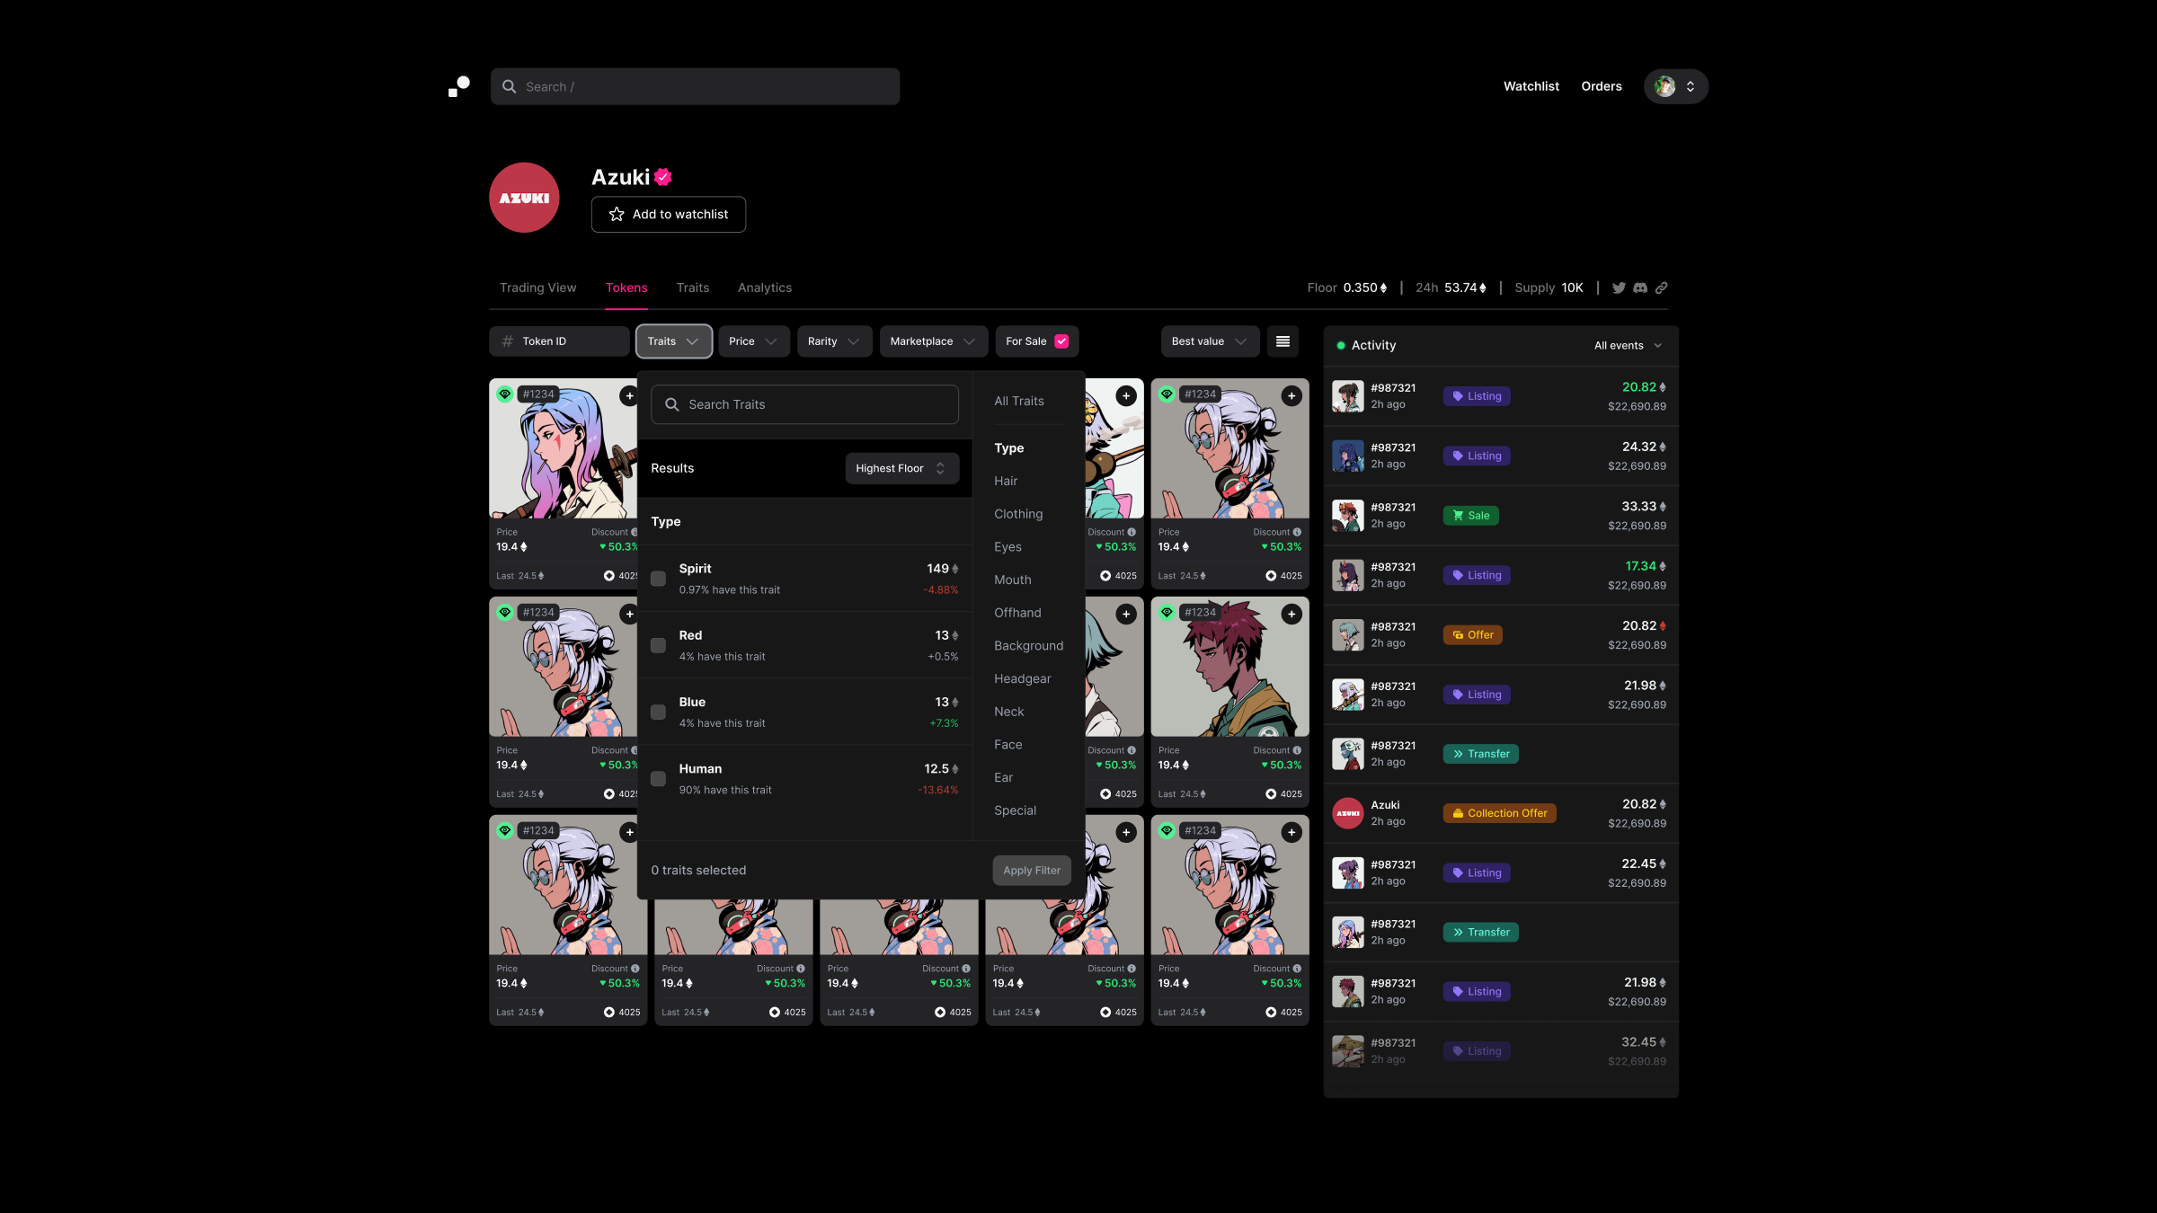
Task: Open the Orders link
Action: [x=1602, y=86]
